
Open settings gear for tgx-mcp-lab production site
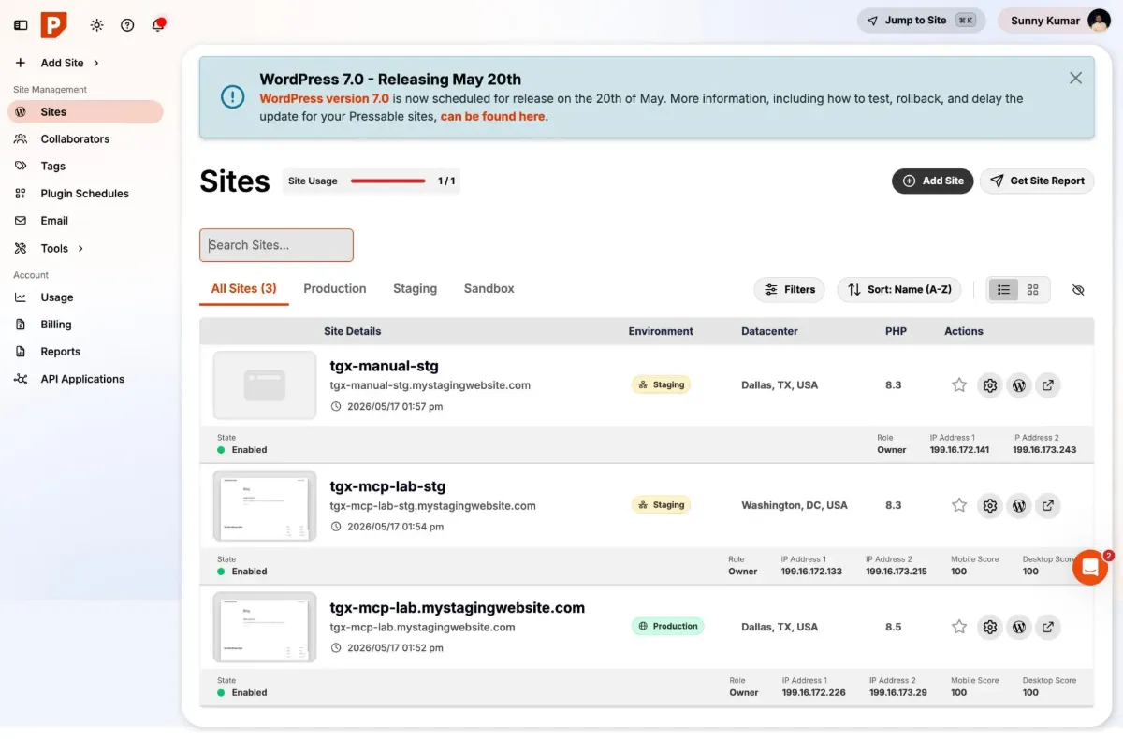[989, 627]
